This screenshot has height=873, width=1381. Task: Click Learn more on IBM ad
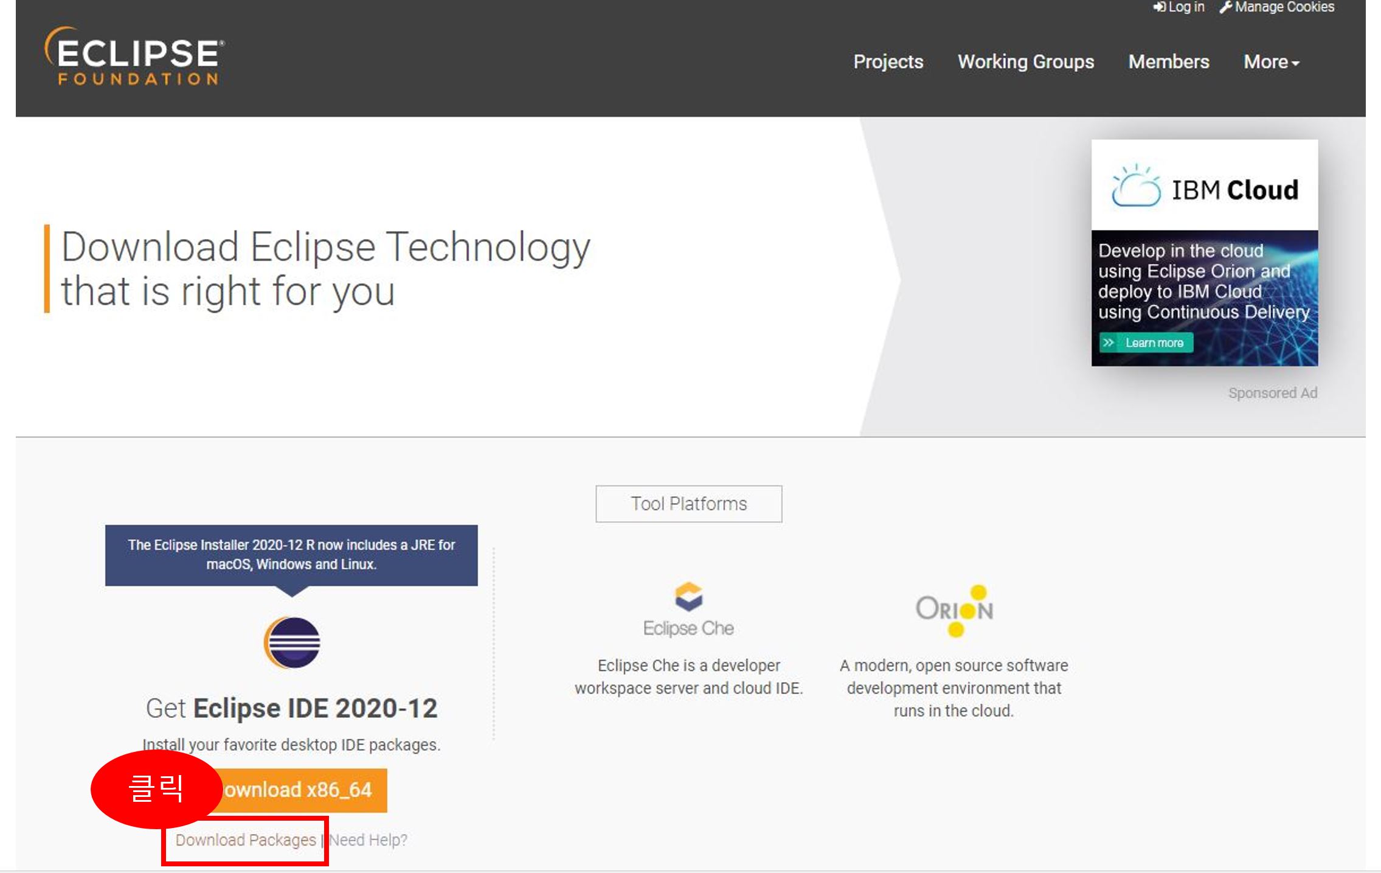(1146, 343)
